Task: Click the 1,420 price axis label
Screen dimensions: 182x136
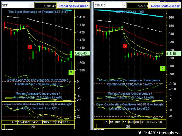Action: [81, 40]
